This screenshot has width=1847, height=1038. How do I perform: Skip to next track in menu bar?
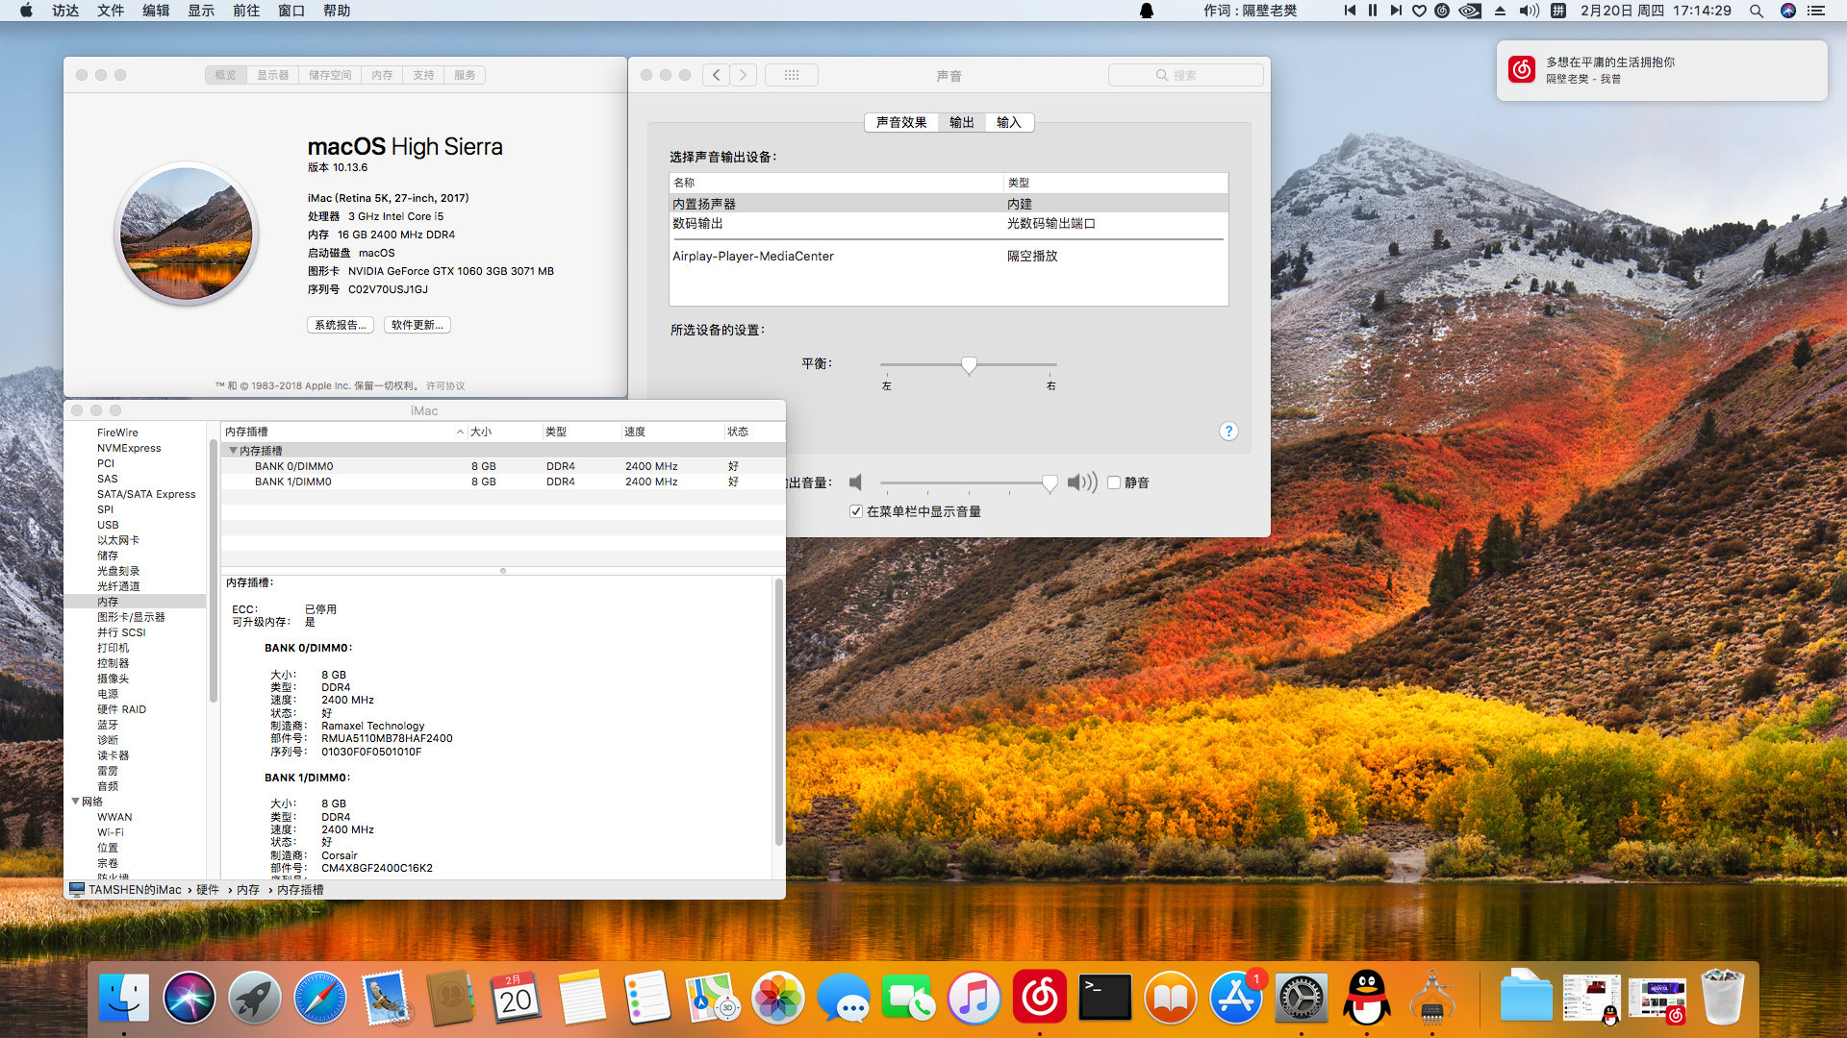tap(1396, 11)
